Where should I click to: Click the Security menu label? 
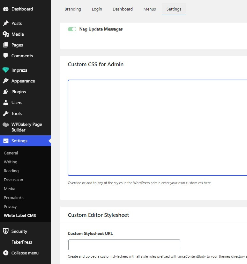pyautogui.click(x=19, y=231)
